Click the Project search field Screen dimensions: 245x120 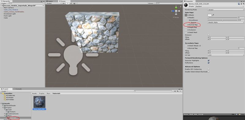153,91
